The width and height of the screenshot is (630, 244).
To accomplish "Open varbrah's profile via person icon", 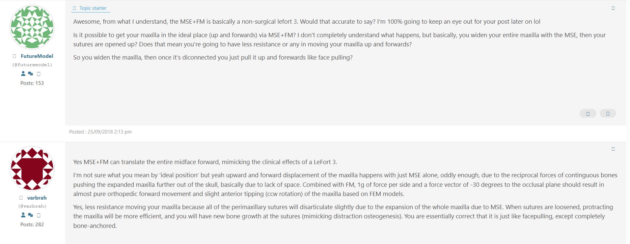I will click(23, 215).
